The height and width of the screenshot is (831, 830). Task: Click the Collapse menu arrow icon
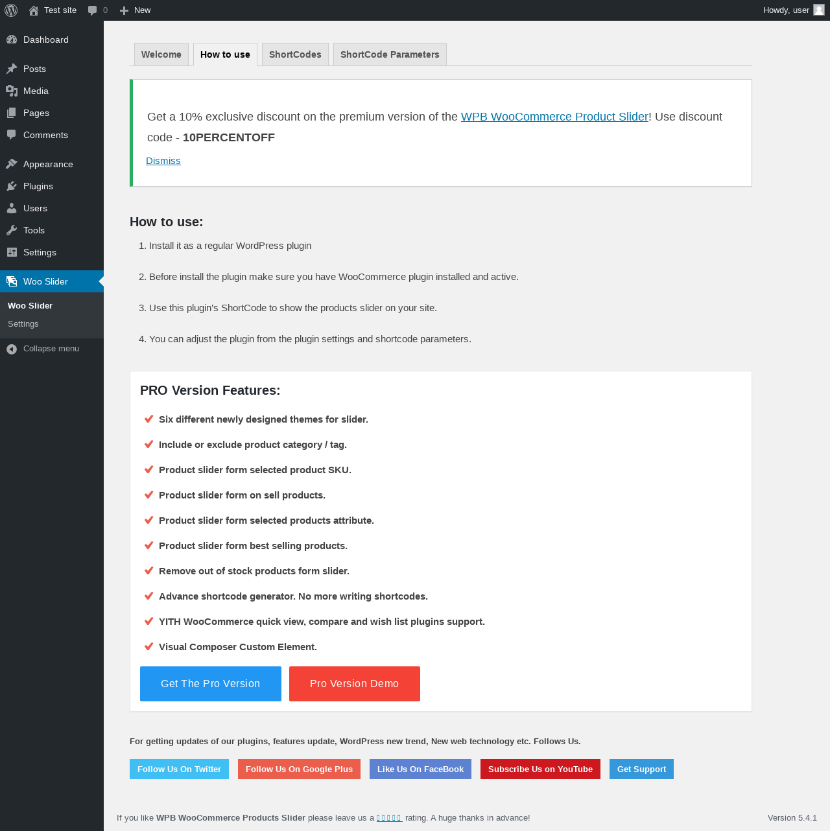12,349
